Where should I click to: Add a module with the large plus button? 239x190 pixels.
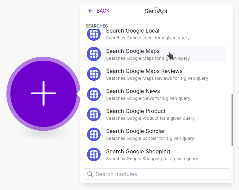pos(44,94)
